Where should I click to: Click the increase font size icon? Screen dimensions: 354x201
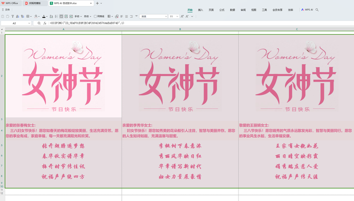tap(182, 16)
